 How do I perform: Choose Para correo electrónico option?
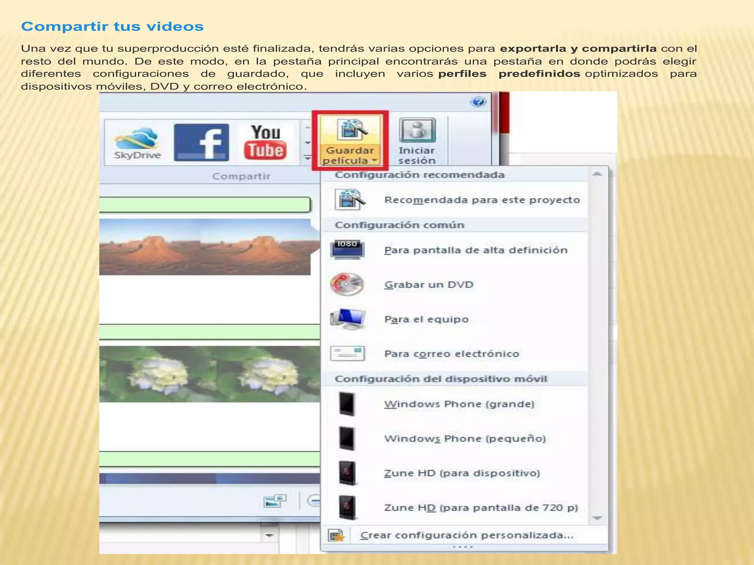pos(454,353)
